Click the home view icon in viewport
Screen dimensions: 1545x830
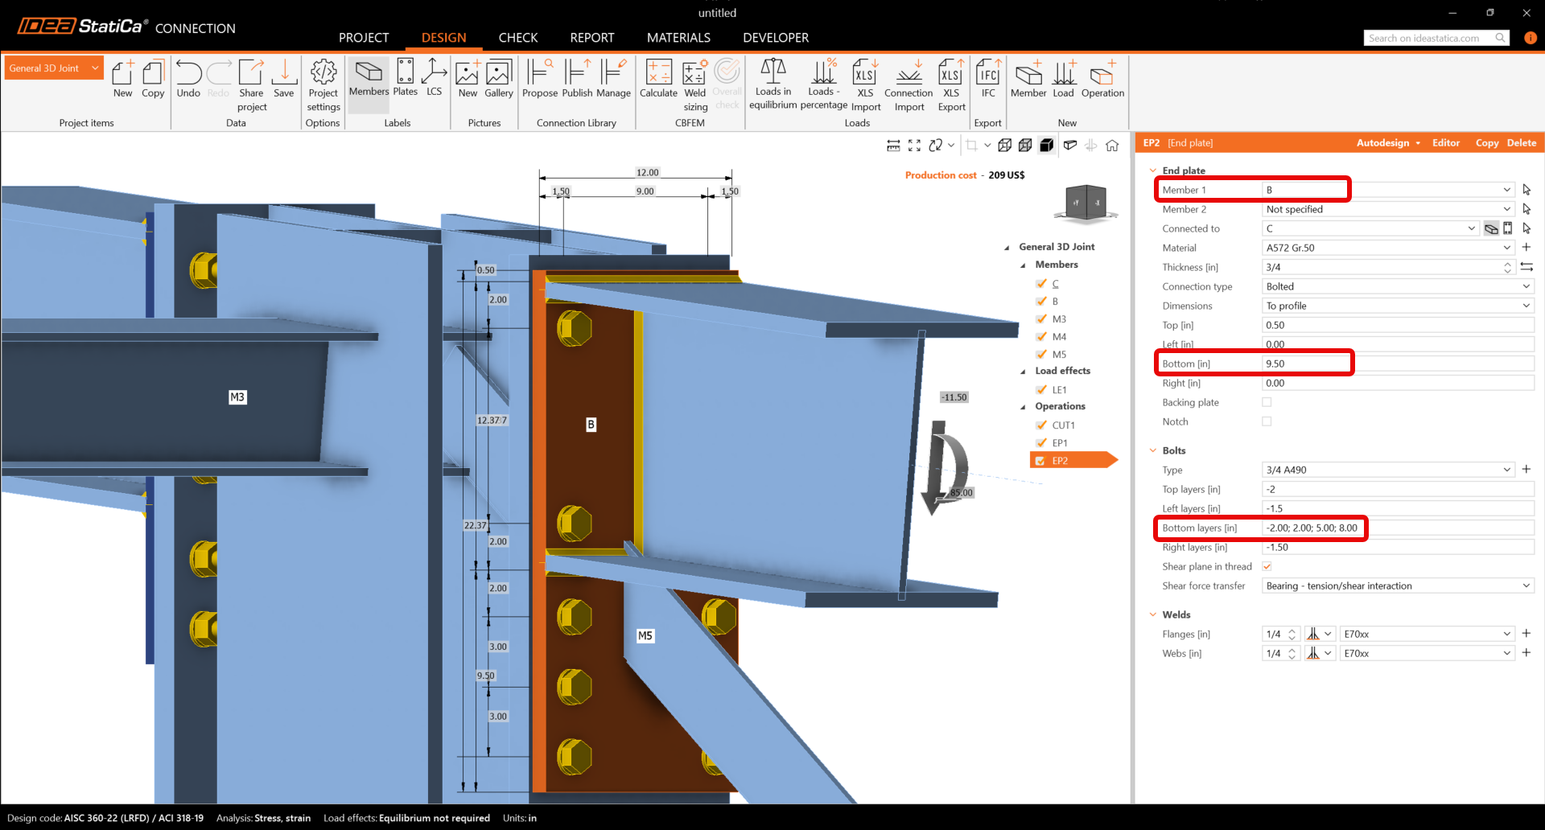[x=1112, y=146]
